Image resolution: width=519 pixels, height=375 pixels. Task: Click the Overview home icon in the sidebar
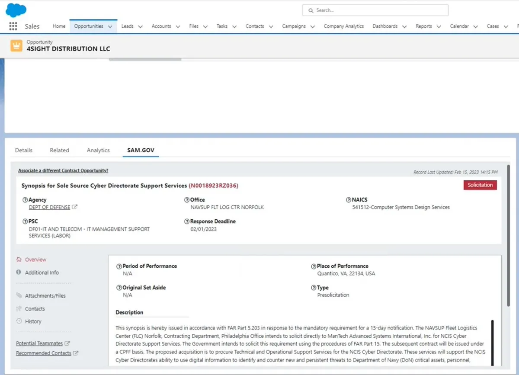(19, 260)
